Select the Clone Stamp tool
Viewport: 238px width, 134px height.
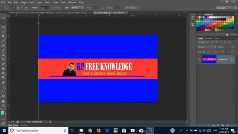pyautogui.click(x=3, y=55)
